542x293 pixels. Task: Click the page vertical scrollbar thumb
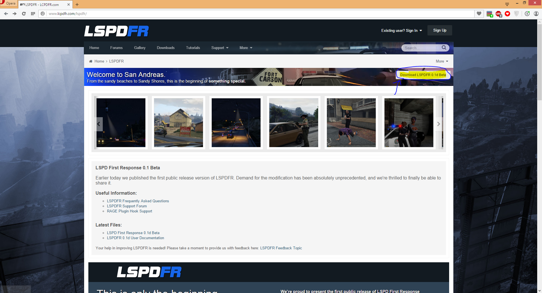tap(539, 62)
